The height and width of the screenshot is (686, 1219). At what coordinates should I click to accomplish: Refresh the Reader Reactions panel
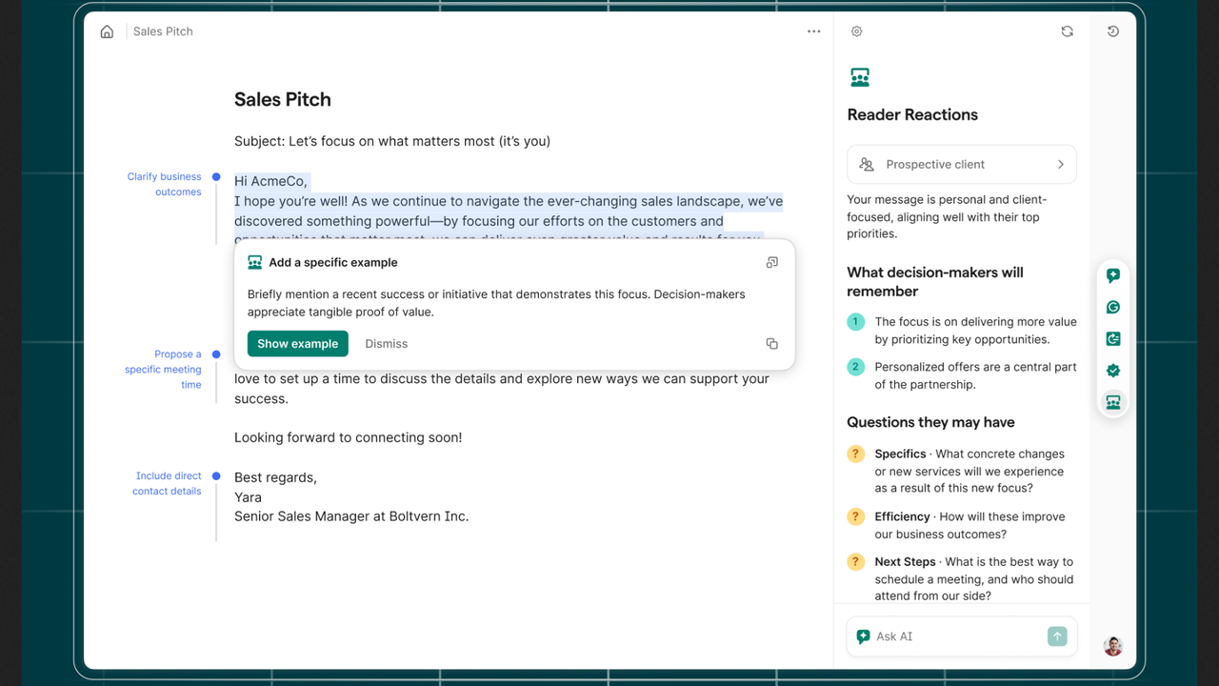1067,31
